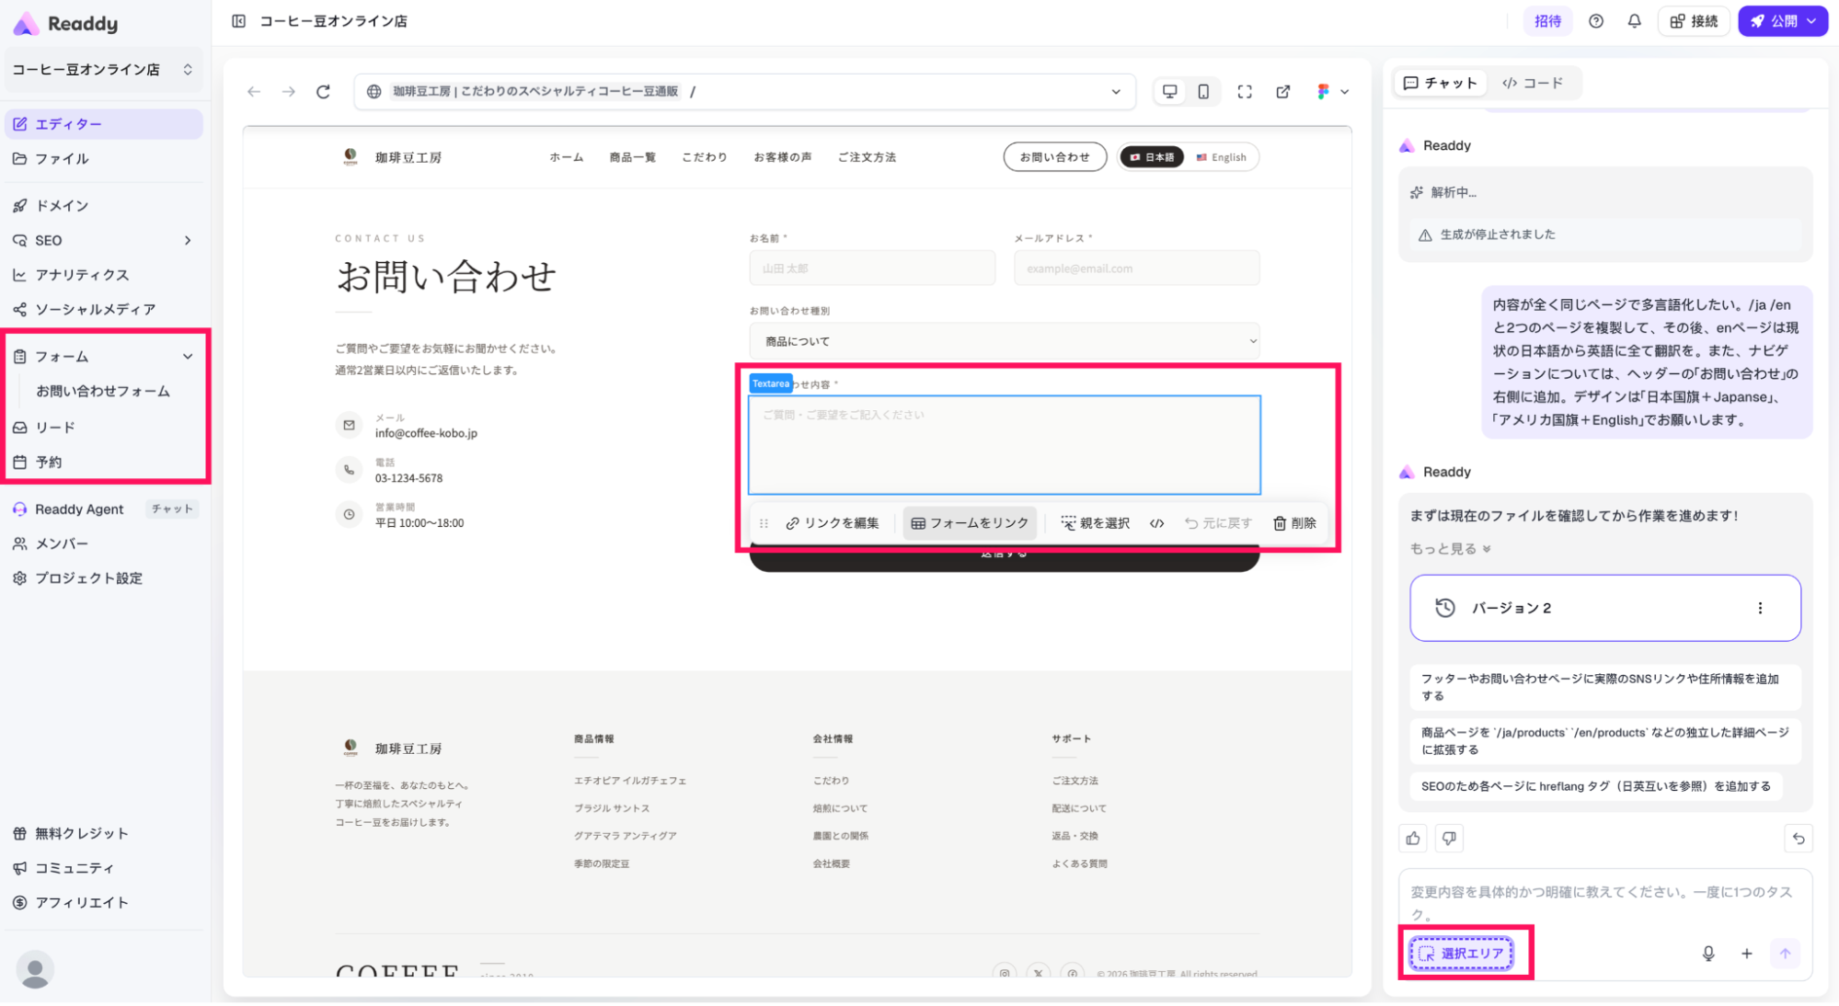This screenshot has height=1006, width=1839.
Task: Open アフィリエイト in the sidebar
Action: [103, 903]
